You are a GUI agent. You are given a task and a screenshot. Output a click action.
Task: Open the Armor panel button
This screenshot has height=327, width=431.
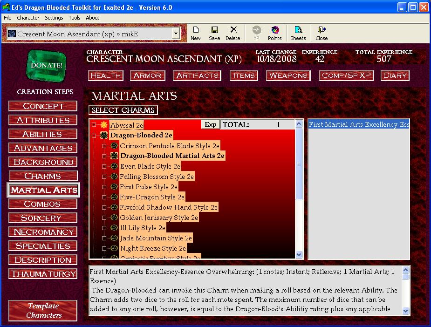coord(148,75)
